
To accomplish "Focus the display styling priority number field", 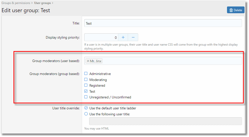I will tap(101, 37).
